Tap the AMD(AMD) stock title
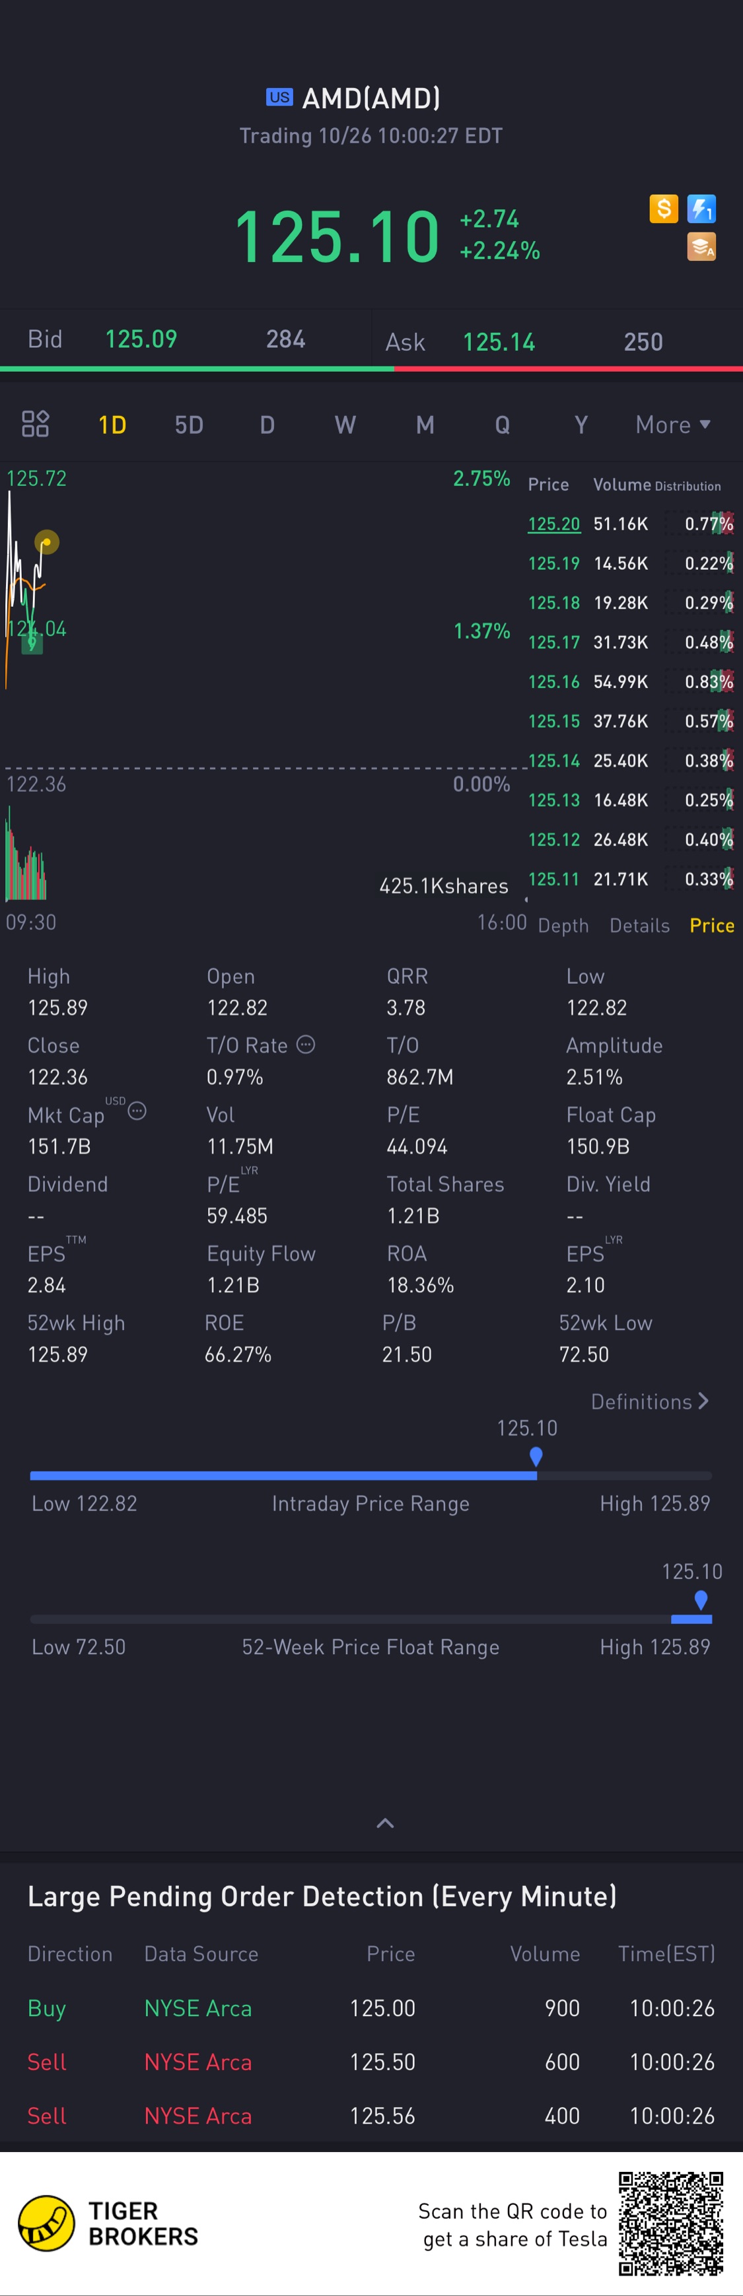 pos(371,98)
